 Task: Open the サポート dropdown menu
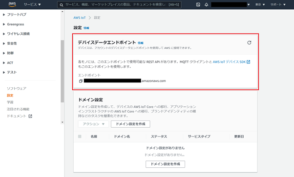coord(278,4)
